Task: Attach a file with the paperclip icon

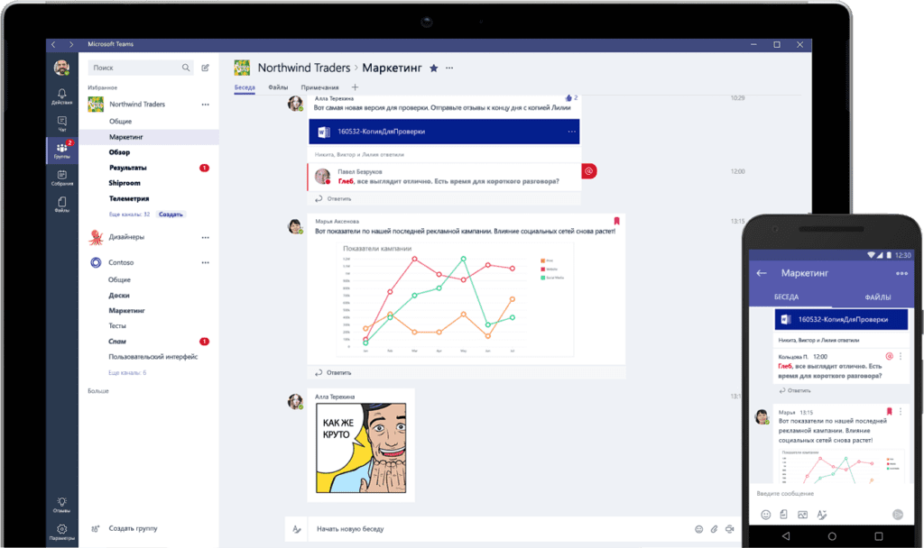Action: coord(715,529)
